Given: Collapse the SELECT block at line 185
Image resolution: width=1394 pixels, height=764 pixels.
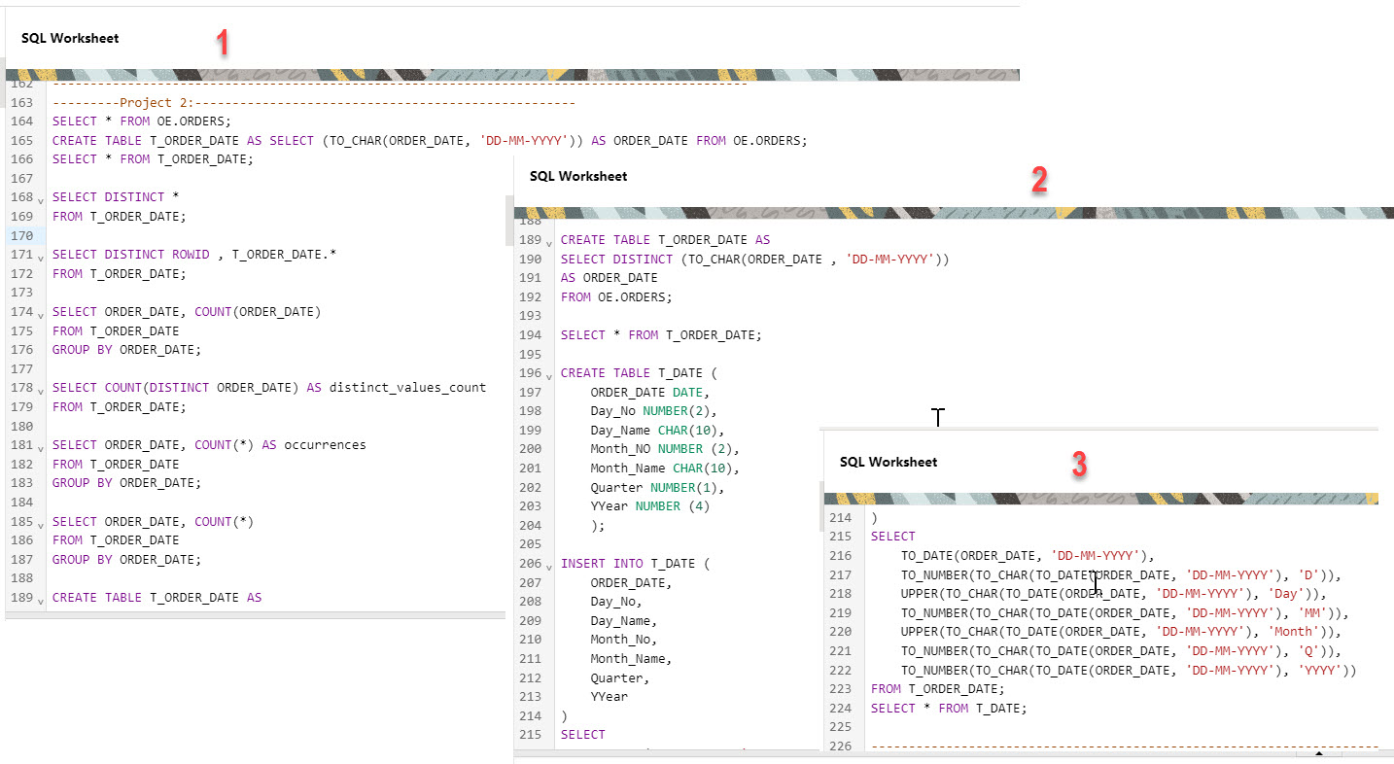Looking at the screenshot, I should coord(39,521).
